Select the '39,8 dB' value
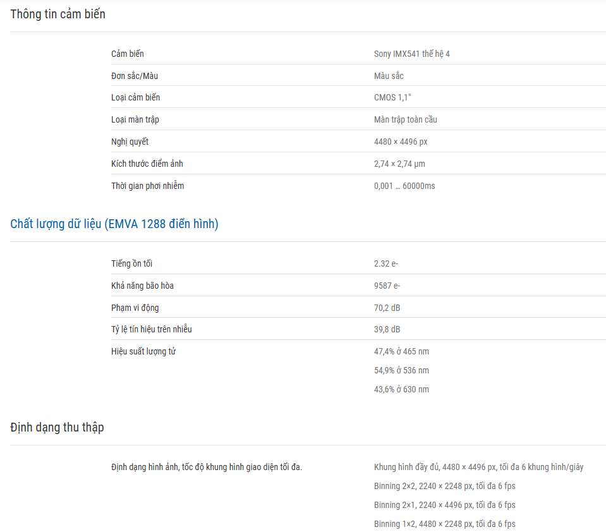The image size is (606, 532). click(387, 329)
